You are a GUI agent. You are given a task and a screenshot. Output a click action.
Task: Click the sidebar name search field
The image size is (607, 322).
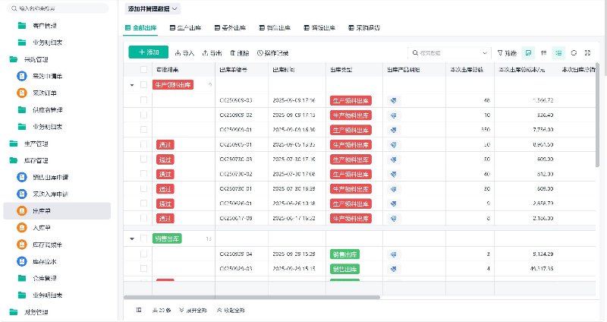click(x=58, y=8)
